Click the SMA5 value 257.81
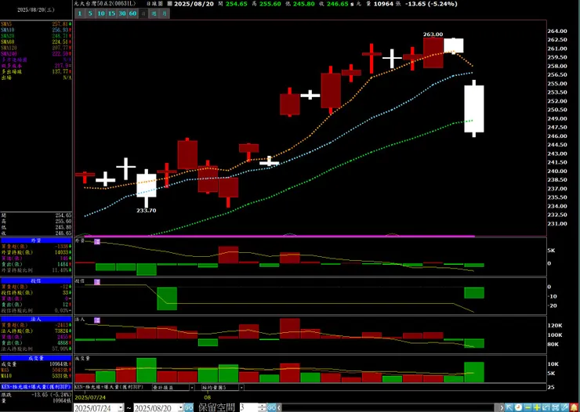 (60, 23)
